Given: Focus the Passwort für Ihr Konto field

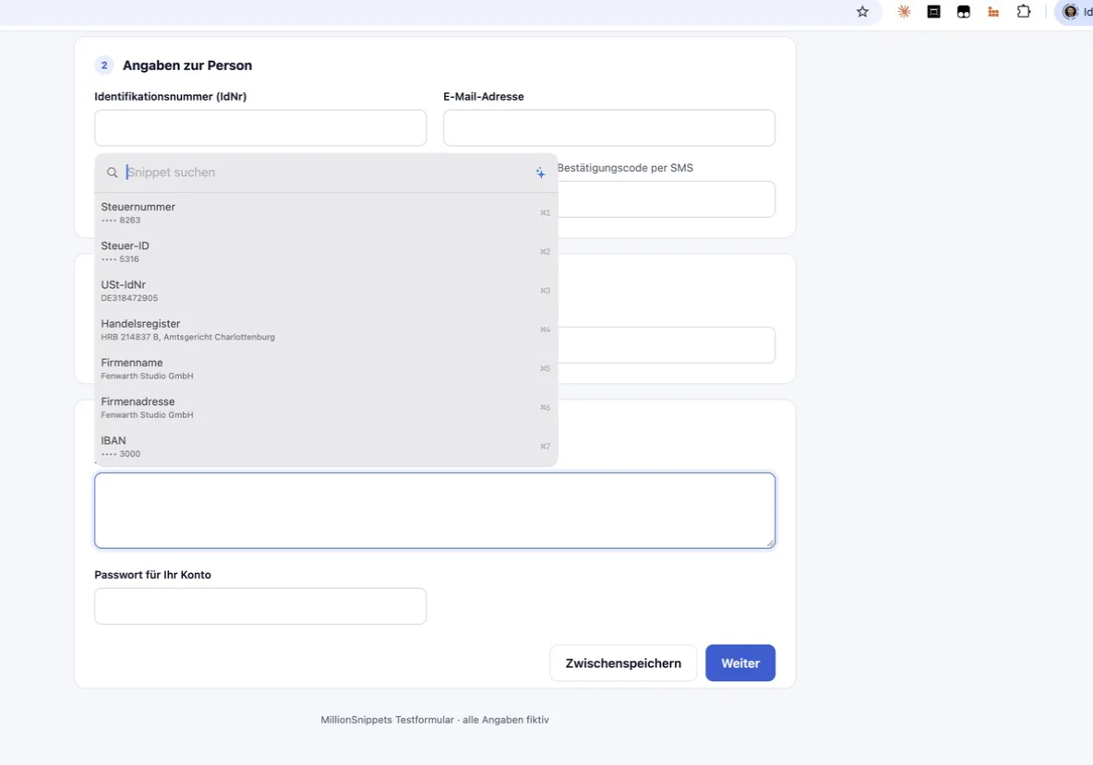Looking at the screenshot, I should pos(260,606).
